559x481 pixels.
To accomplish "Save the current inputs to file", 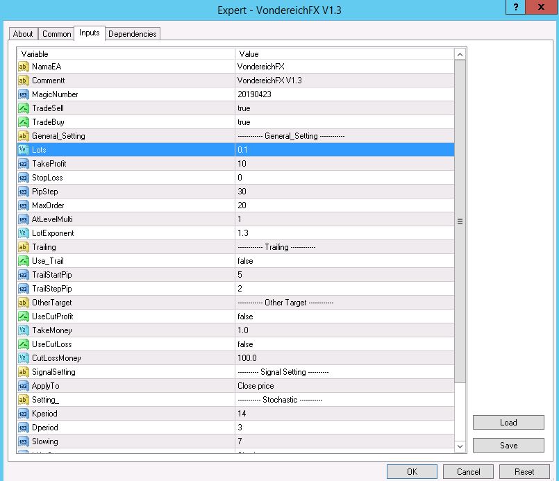I will pyautogui.click(x=508, y=446).
